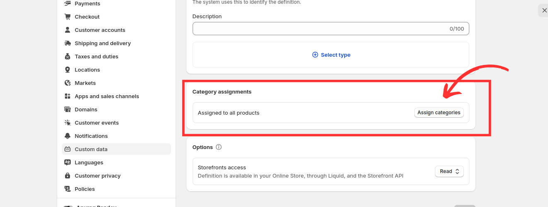Go to Customer events settings
548x207 pixels.
(97, 123)
